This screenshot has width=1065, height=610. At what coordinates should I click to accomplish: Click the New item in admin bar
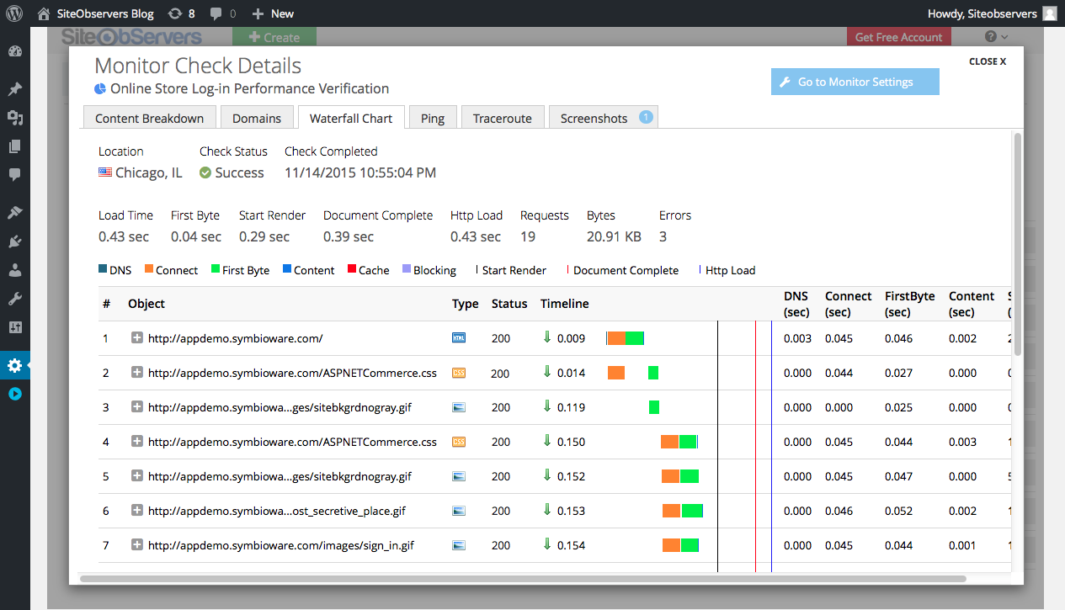click(x=274, y=13)
